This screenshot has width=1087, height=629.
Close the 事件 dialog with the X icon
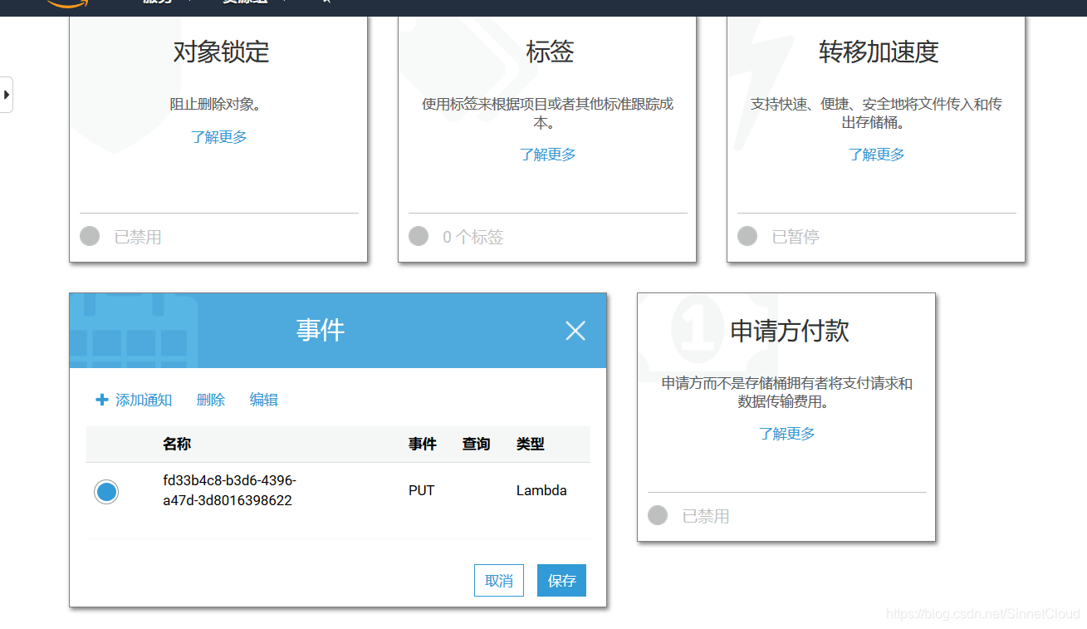coord(575,330)
